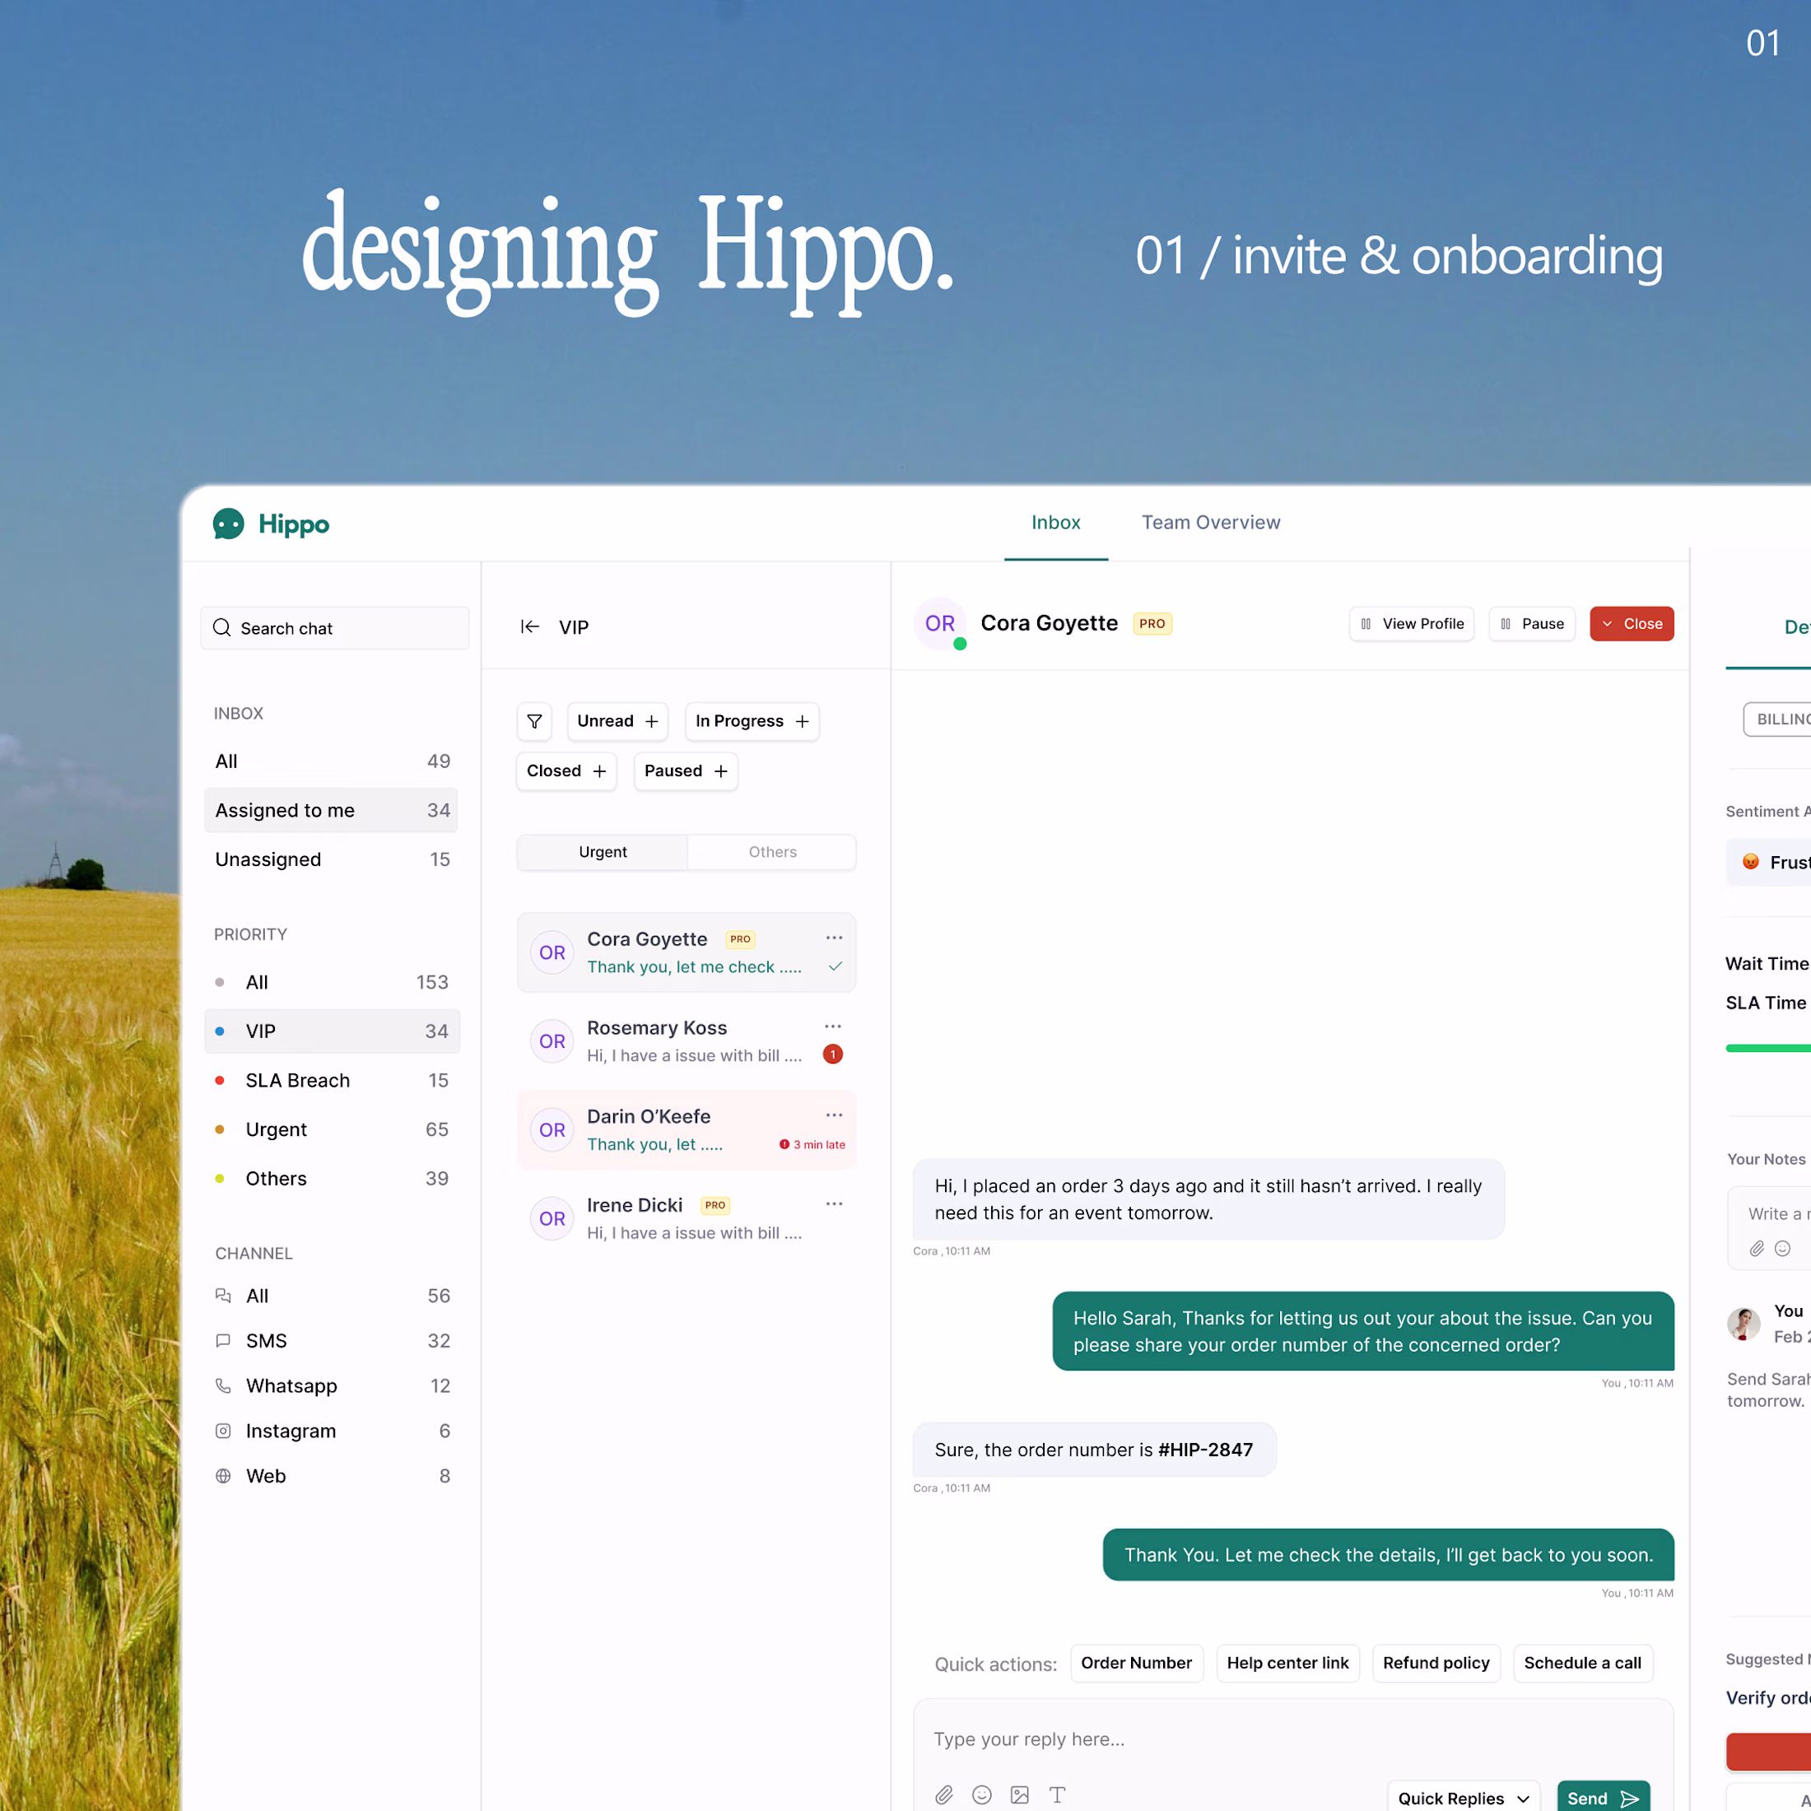Switch list to Others segment

point(772,852)
